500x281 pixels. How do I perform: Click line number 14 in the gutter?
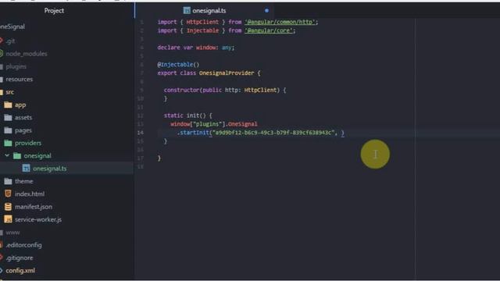coord(141,133)
